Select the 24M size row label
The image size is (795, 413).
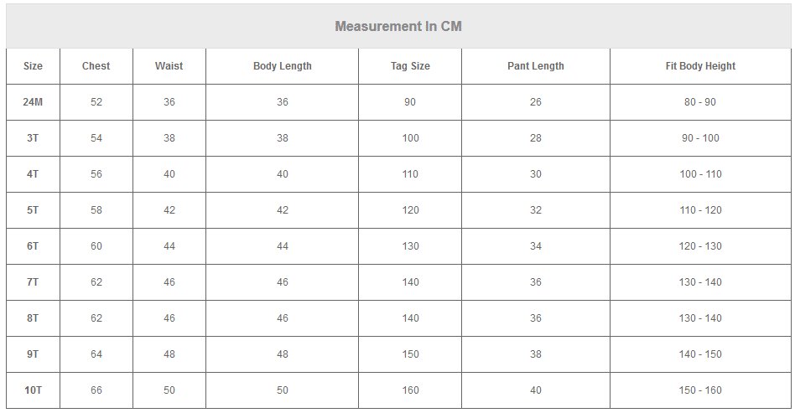coord(33,102)
